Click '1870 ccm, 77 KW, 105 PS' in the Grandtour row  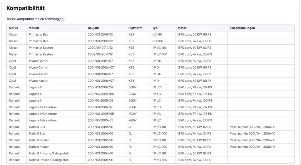click(x=195, y=114)
